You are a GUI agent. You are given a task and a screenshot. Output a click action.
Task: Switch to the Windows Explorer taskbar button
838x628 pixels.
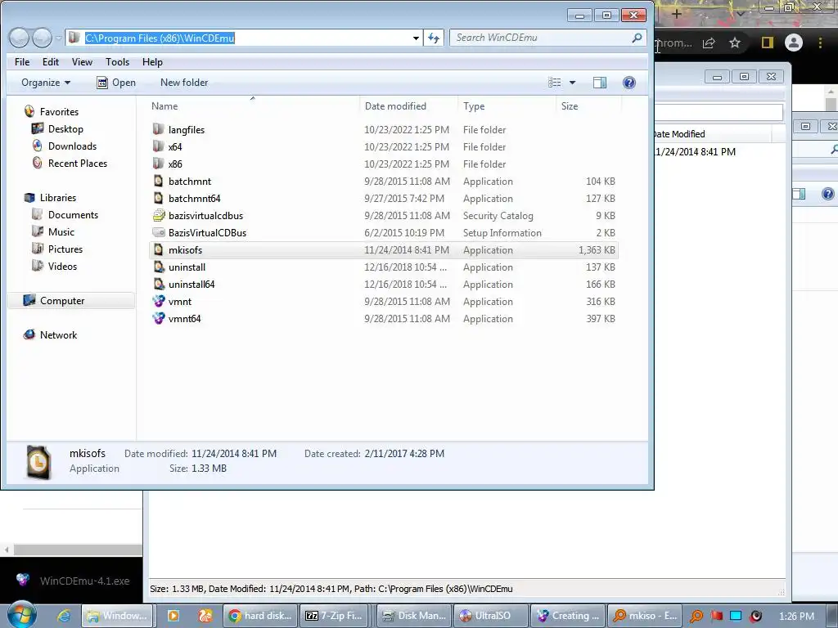[118, 616]
